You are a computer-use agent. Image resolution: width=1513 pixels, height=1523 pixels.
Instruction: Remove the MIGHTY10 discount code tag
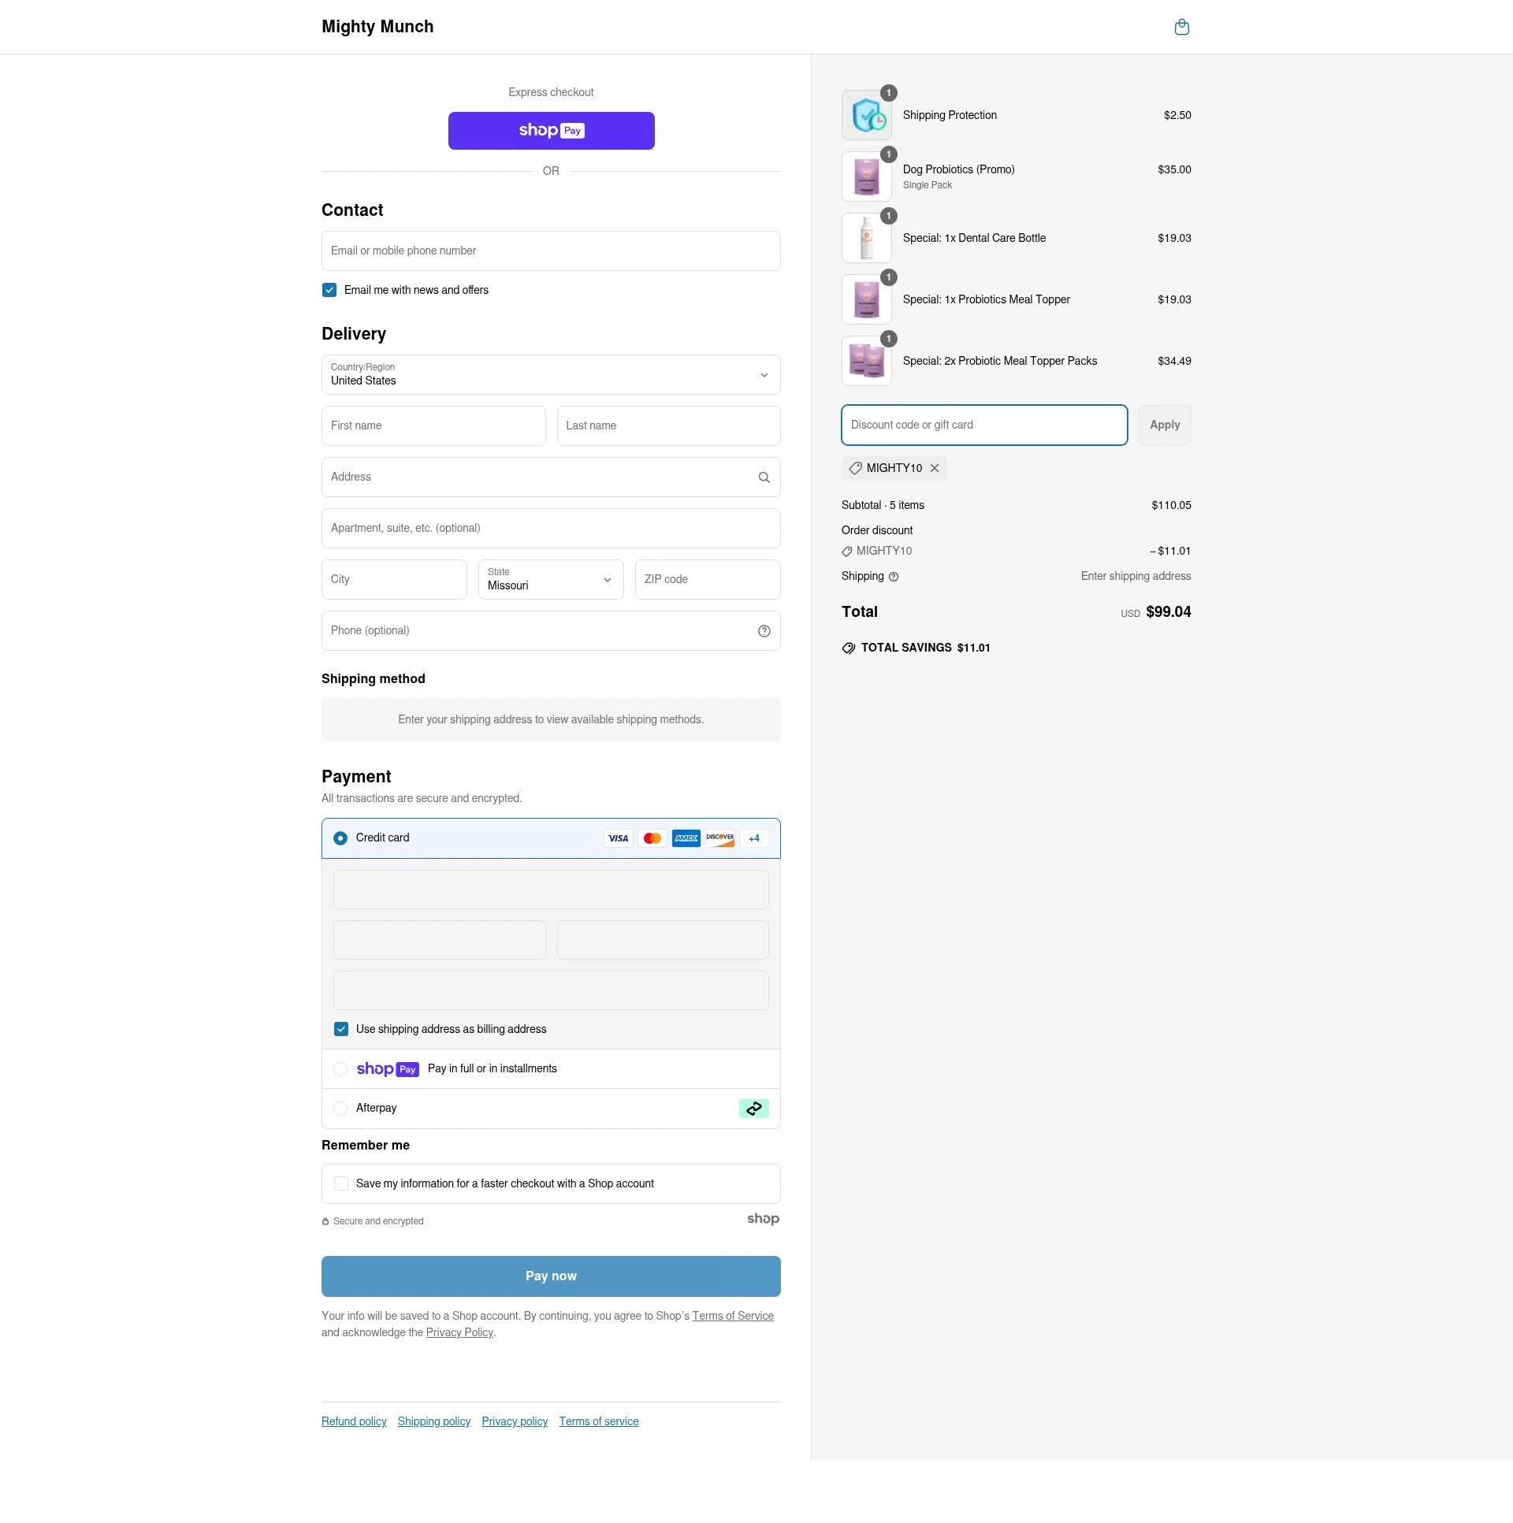coord(935,467)
